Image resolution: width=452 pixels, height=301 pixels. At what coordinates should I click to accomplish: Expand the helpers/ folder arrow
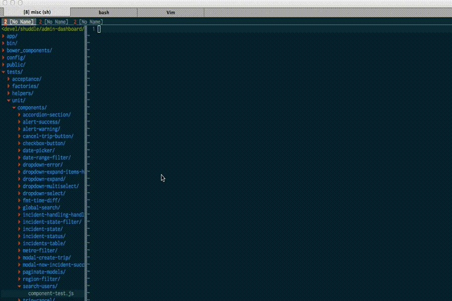(x=9, y=93)
